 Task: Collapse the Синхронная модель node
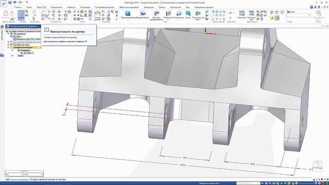pyautogui.click(x=8, y=47)
